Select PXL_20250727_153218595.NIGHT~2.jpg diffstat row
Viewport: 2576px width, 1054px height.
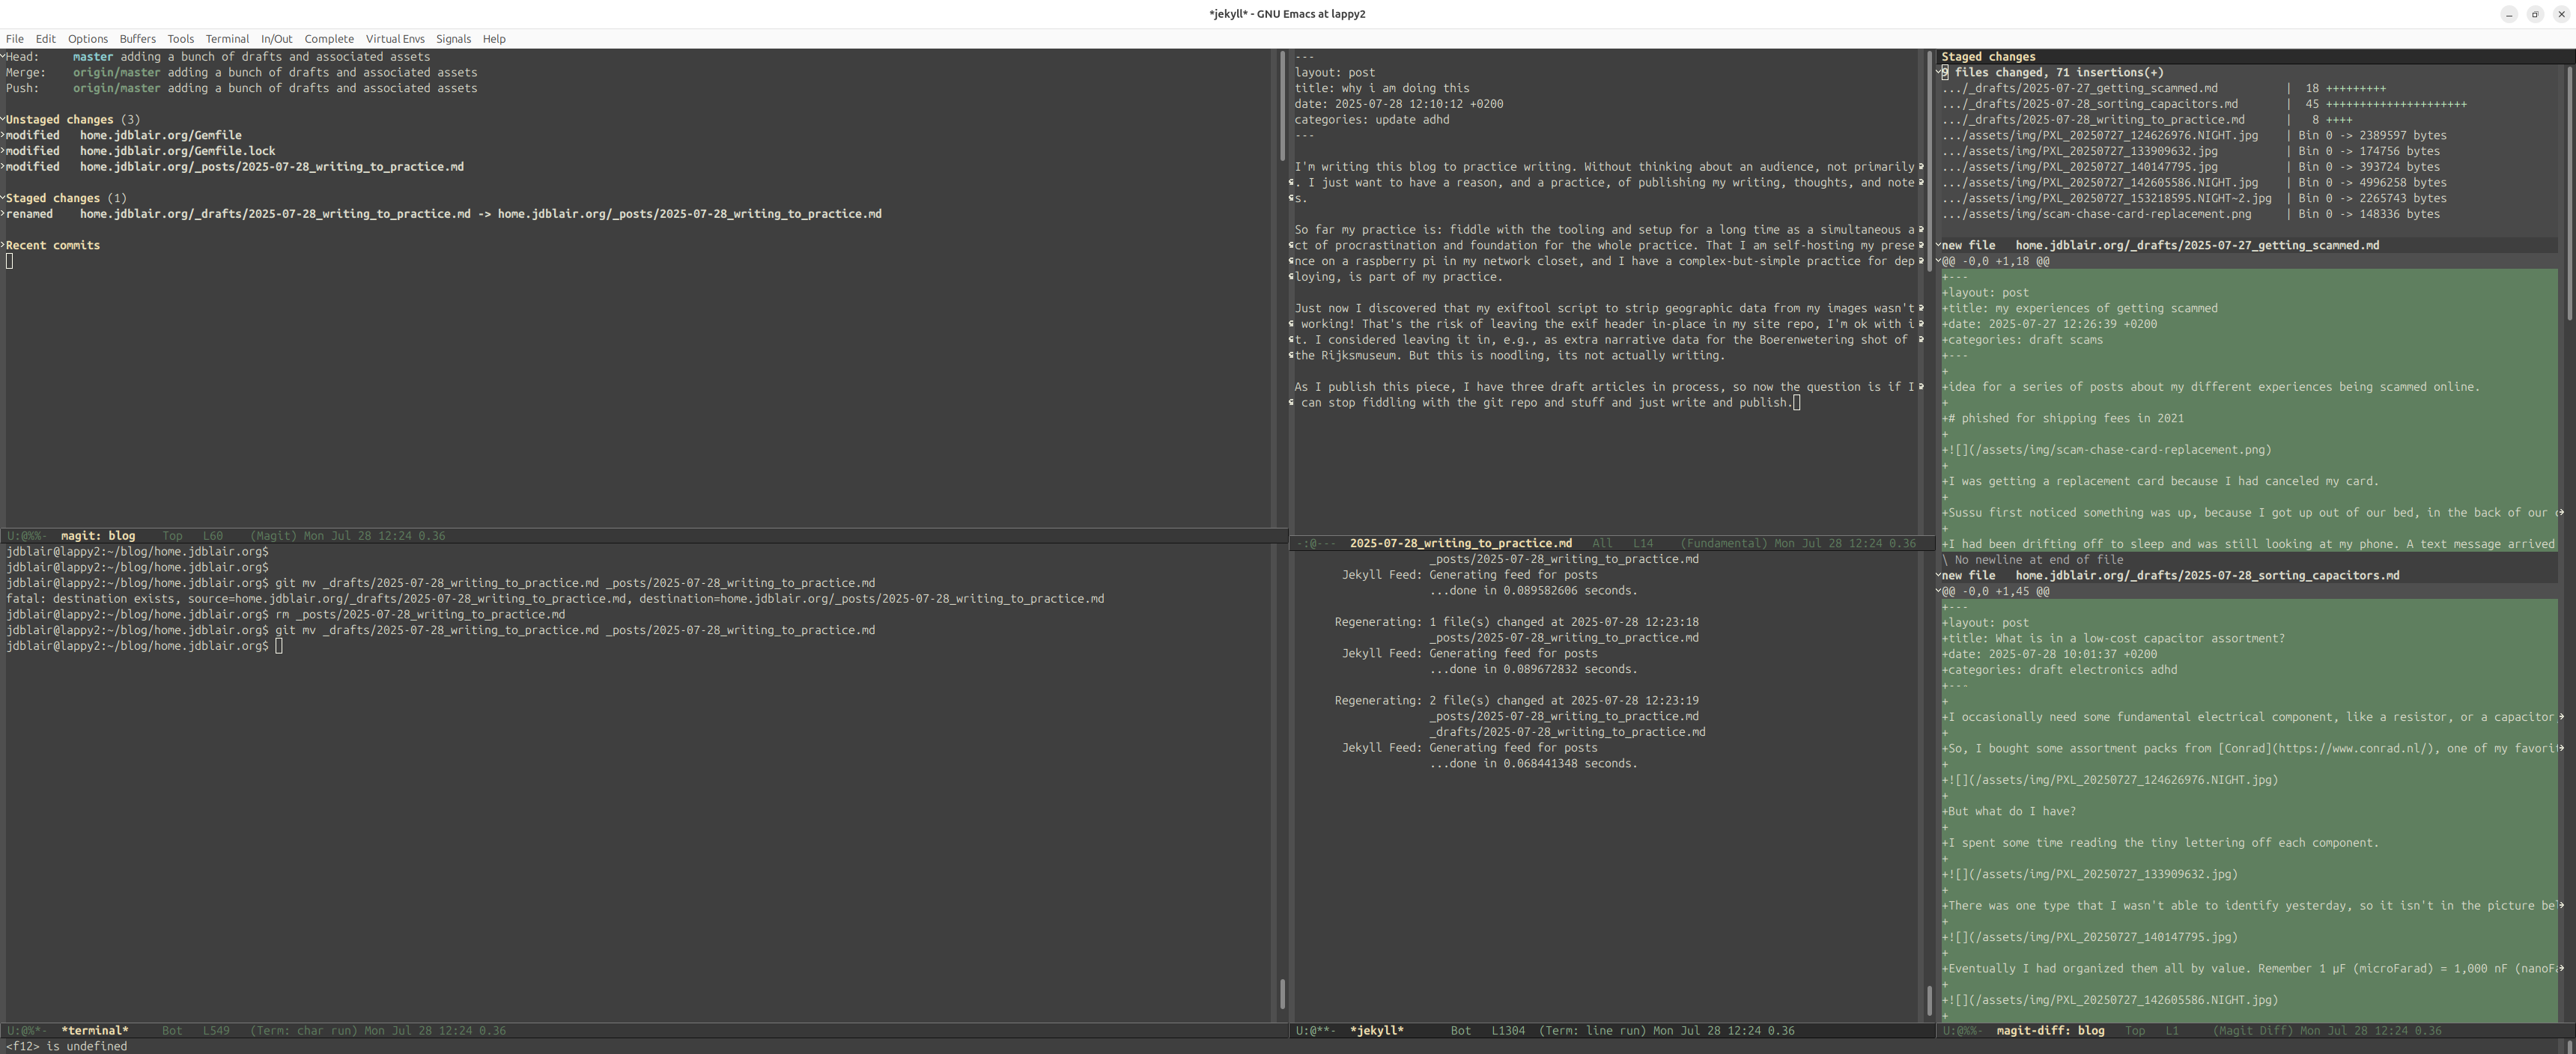[2194, 198]
